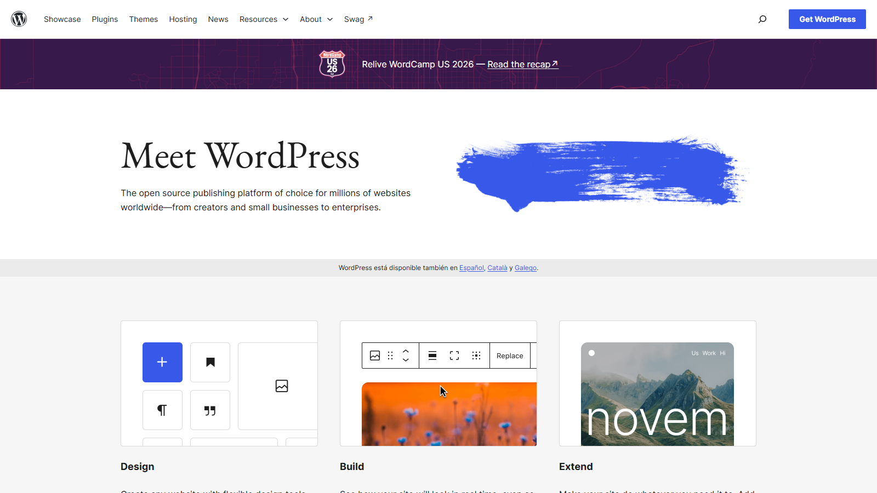Open the News nav item
The height and width of the screenshot is (493, 877).
click(x=218, y=19)
